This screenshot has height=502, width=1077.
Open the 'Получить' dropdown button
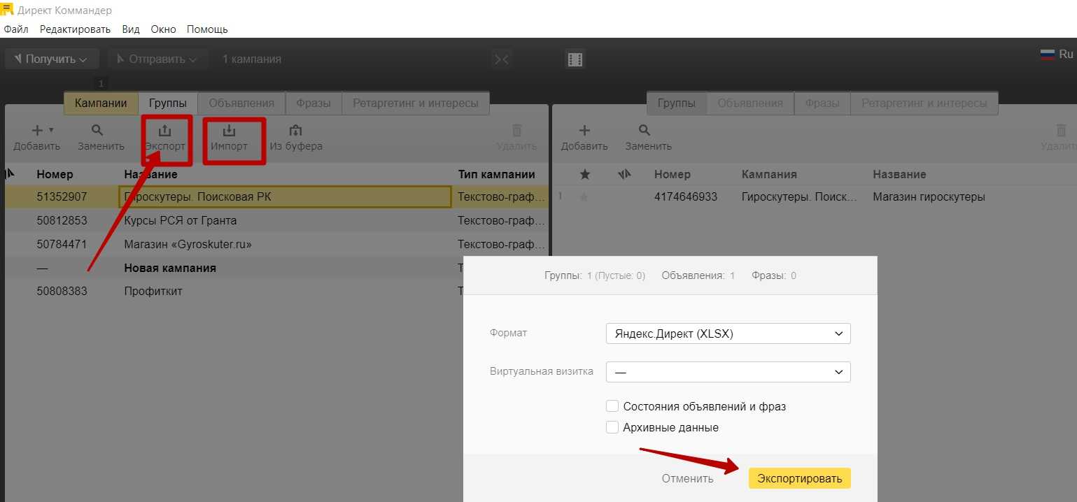(x=52, y=59)
